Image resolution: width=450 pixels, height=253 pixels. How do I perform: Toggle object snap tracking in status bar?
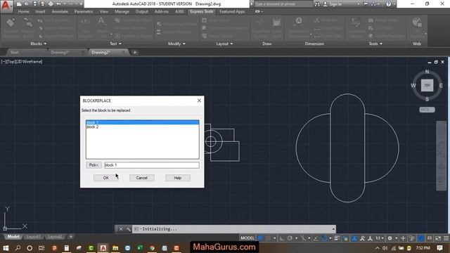[316, 238]
